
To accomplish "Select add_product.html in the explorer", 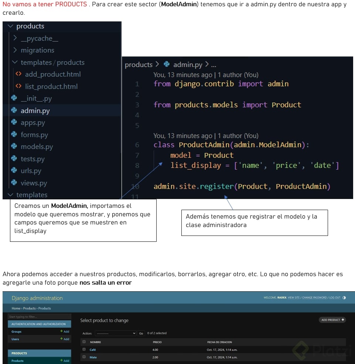I will click(53, 74).
